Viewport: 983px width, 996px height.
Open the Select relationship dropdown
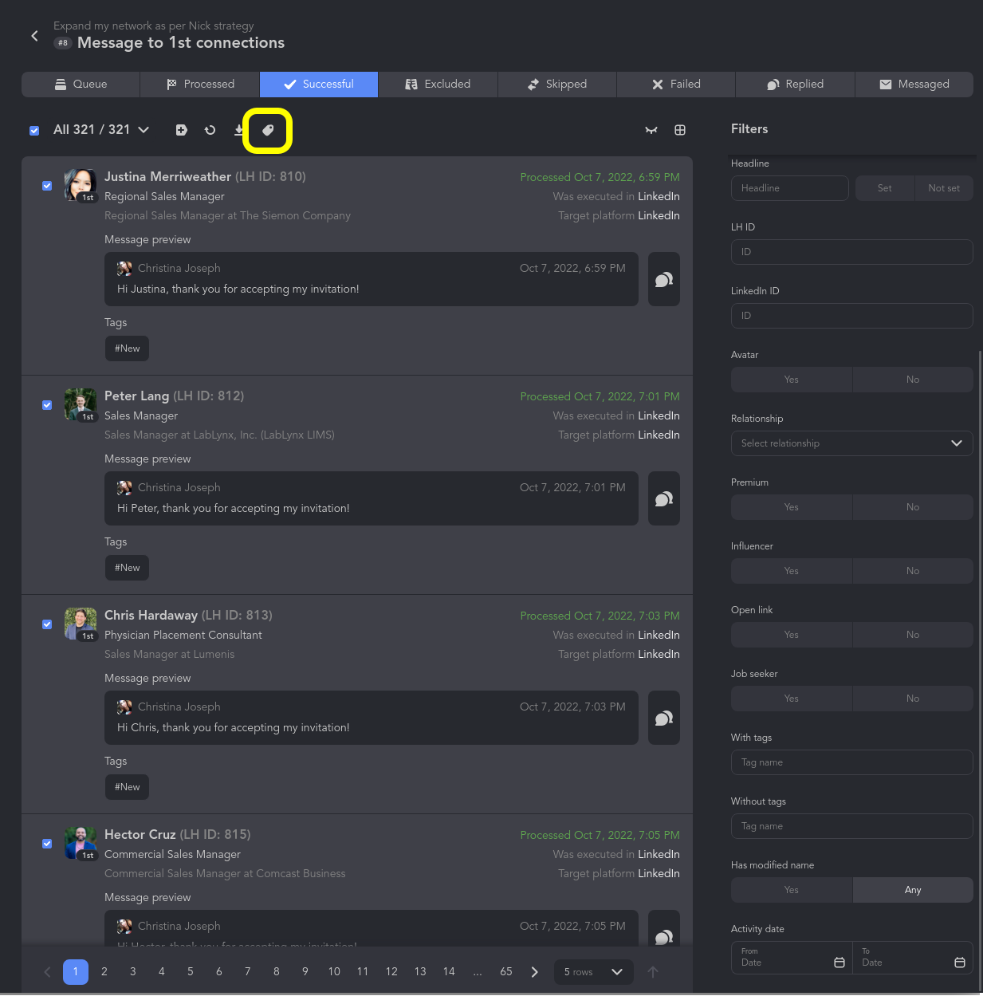(x=852, y=443)
